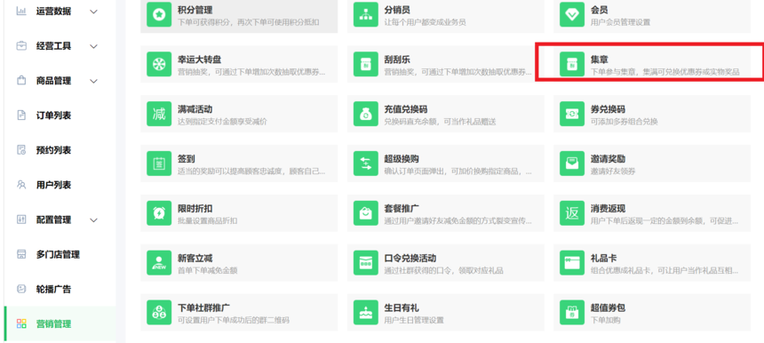Click the 满减活动 减 icon
The height and width of the screenshot is (343, 764).
pos(159,114)
